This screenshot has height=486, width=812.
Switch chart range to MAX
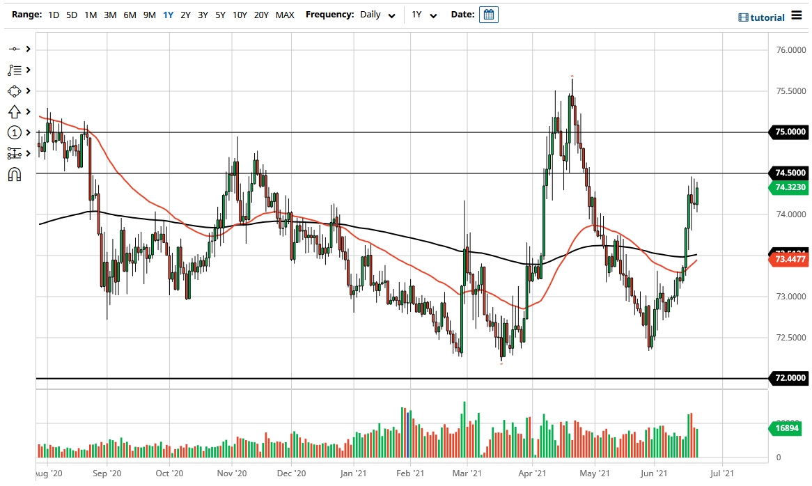284,15
